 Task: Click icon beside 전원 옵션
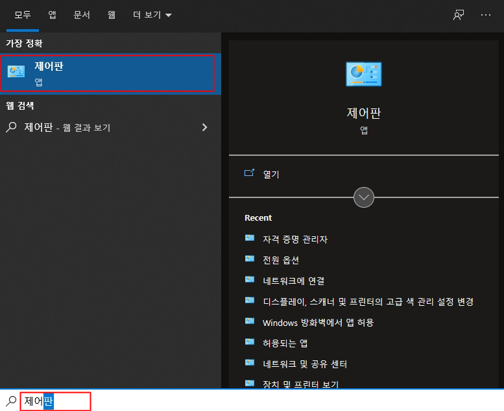point(250,259)
